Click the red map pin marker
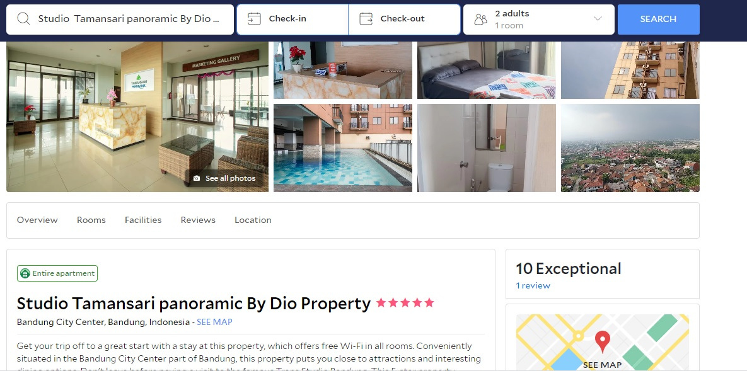Screen dimensions: 747x371 coord(603,341)
